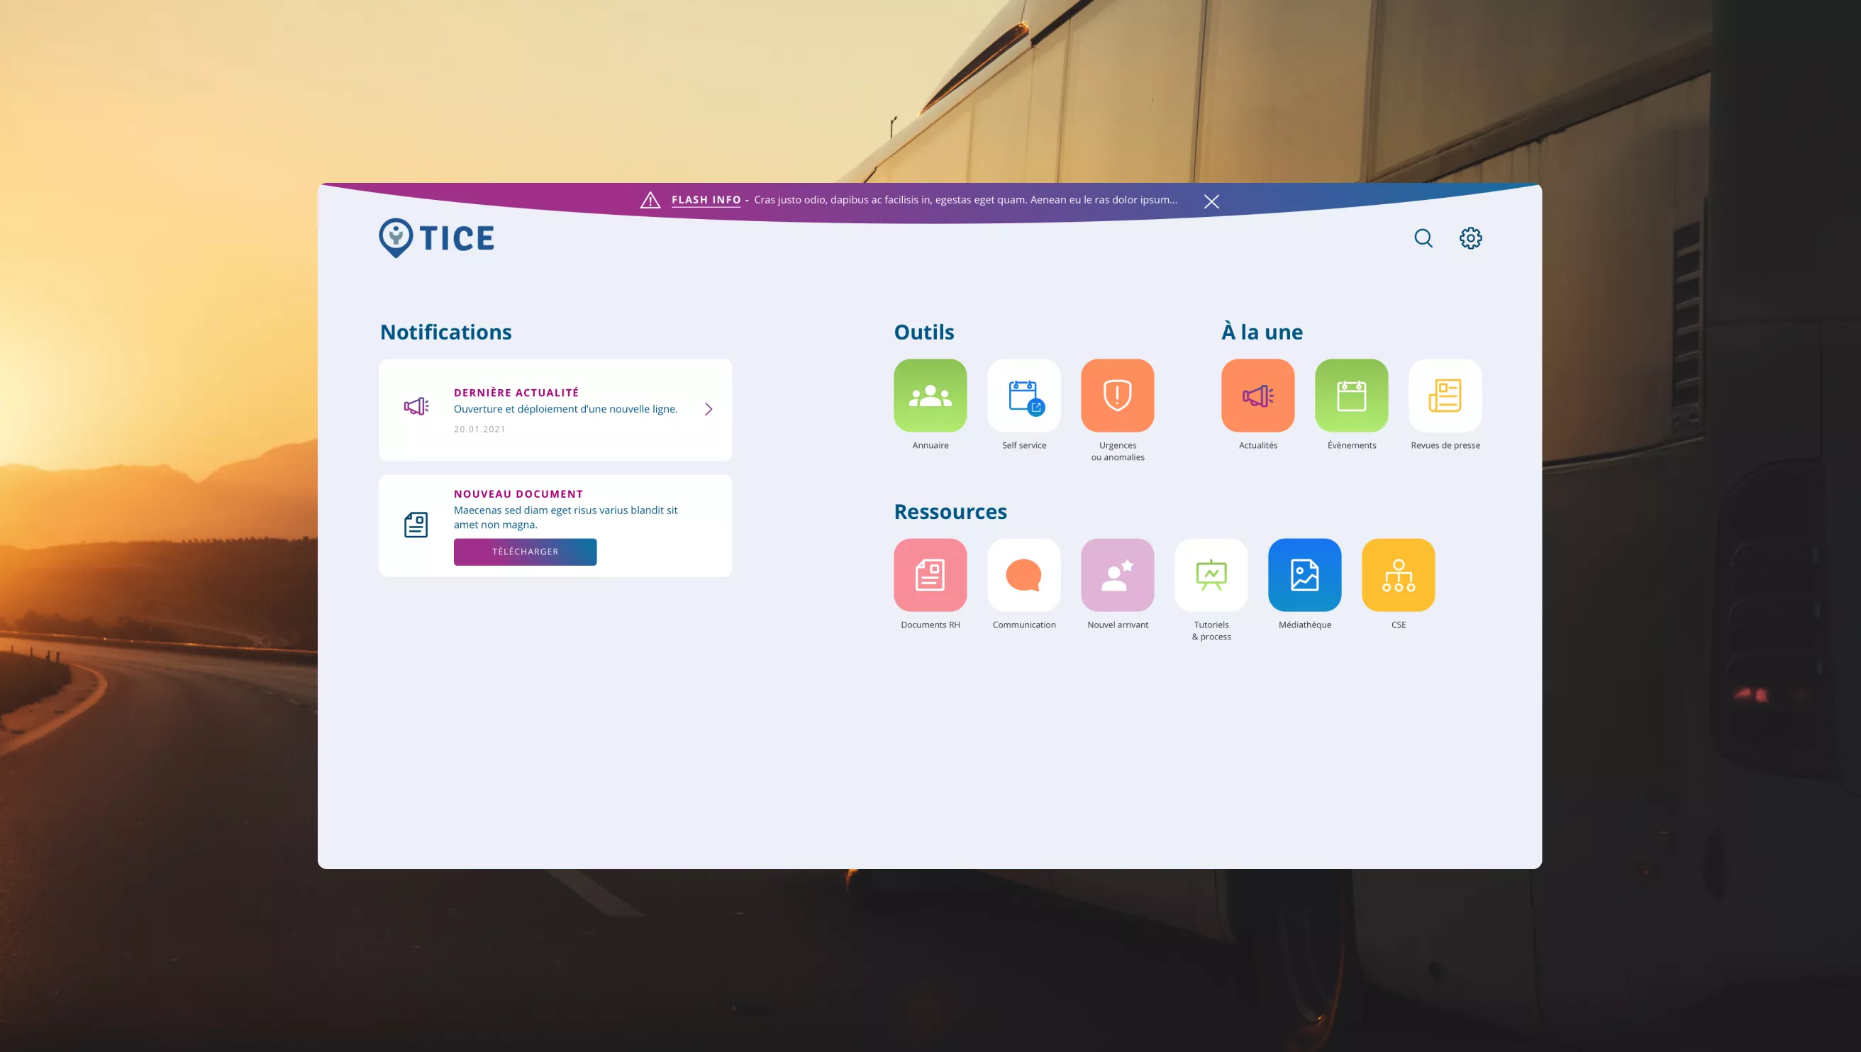Follow the Flash Info link

tap(706, 199)
